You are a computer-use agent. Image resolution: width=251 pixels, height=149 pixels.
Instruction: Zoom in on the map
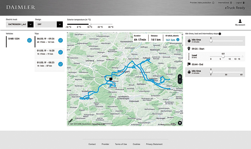coord(180,77)
